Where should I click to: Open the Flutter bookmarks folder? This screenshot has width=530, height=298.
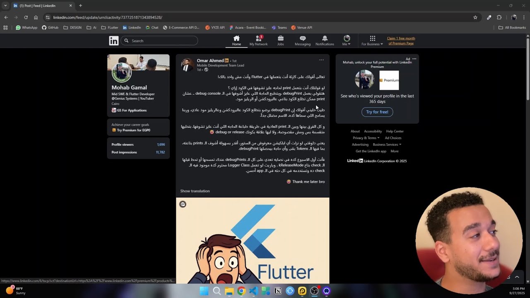pos(110,28)
